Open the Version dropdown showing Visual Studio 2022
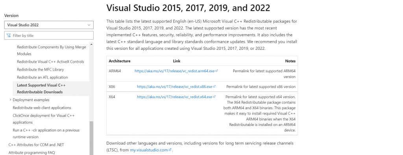 49,25
